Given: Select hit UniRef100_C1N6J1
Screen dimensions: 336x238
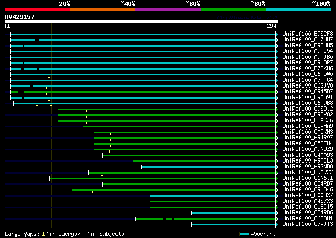Looking at the screenshot, I should coord(308,178).
